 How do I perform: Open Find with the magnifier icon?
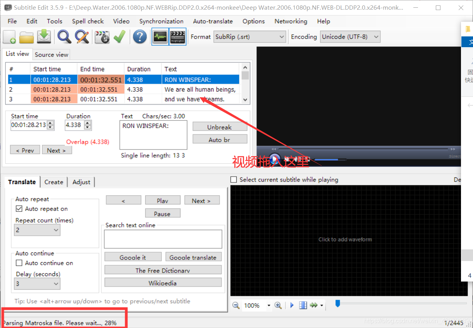[x=64, y=37]
